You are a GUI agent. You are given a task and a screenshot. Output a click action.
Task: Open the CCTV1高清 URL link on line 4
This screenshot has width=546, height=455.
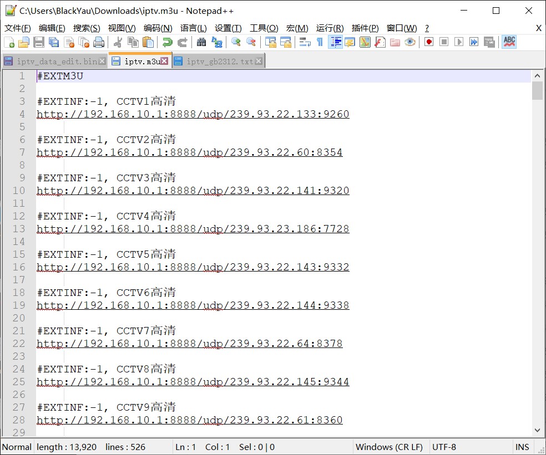[193, 114]
